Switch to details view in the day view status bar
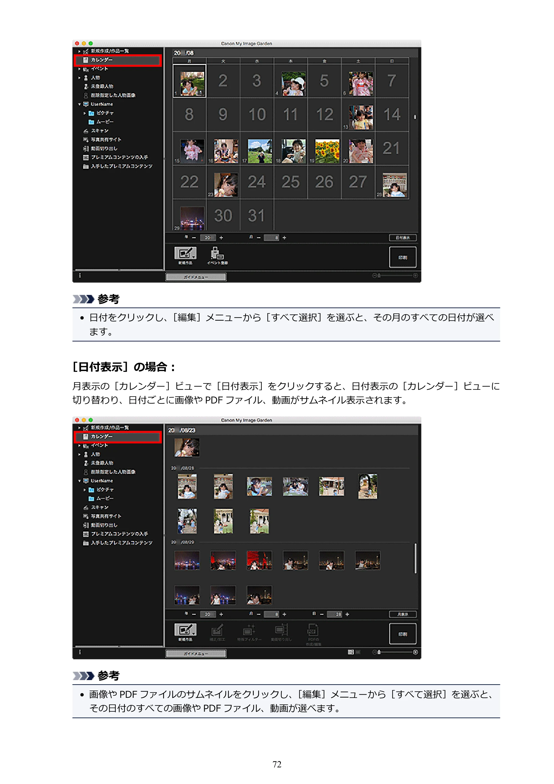This screenshot has height=784, width=554. click(358, 652)
